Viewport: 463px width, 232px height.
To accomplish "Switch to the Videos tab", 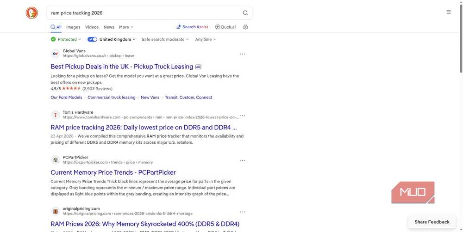I will coord(92,27).
